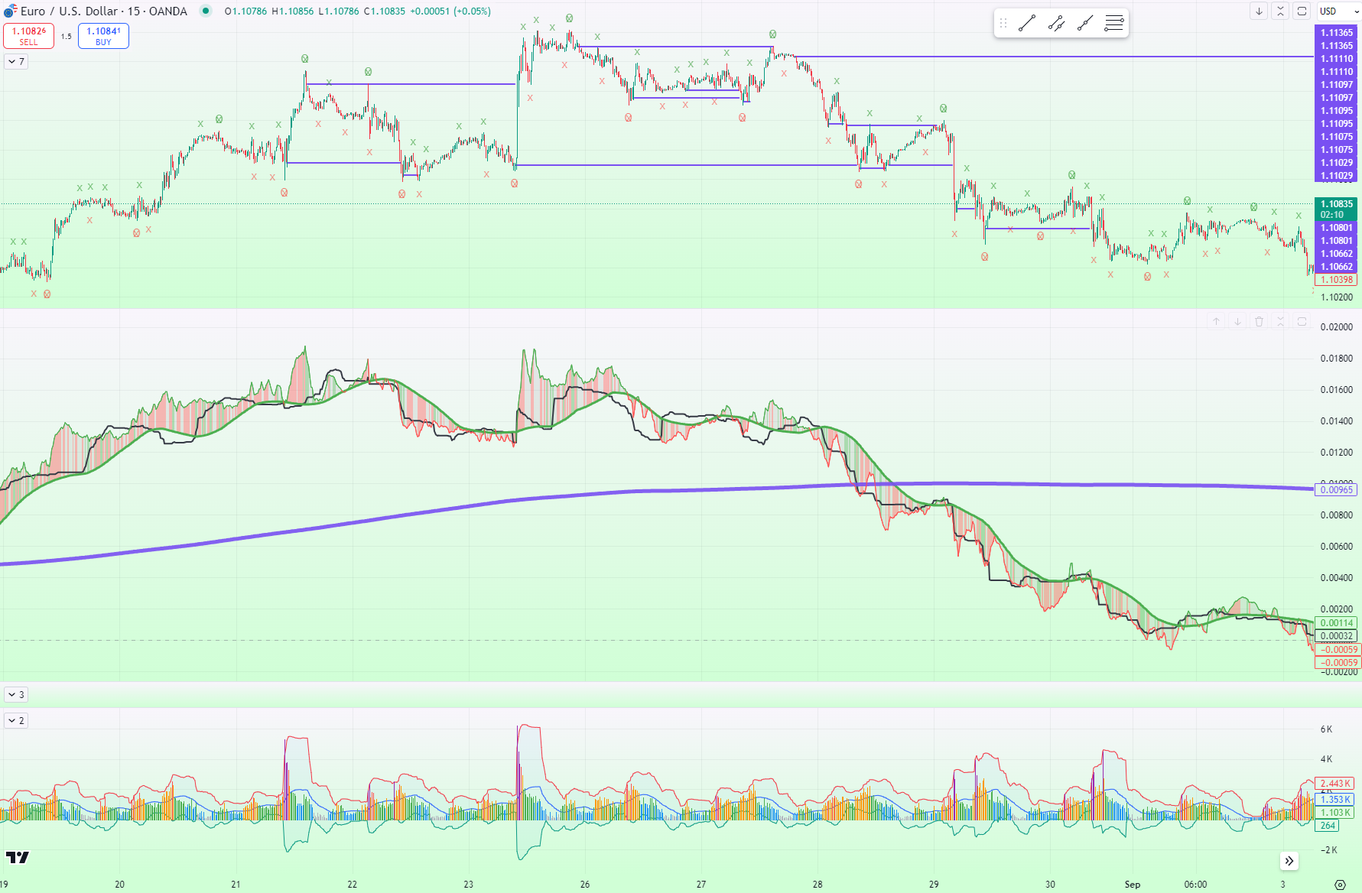Viewport: 1362px width, 893px height.
Task: Delete the indicator using the trash icon
Action: (1260, 321)
